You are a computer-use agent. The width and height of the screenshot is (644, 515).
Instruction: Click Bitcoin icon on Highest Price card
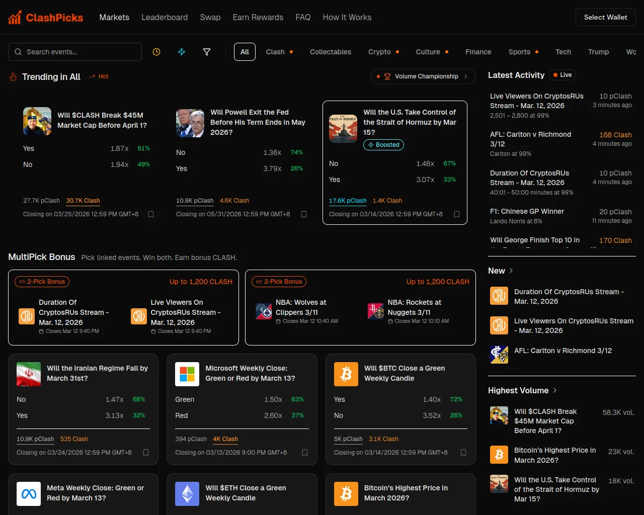point(346,494)
